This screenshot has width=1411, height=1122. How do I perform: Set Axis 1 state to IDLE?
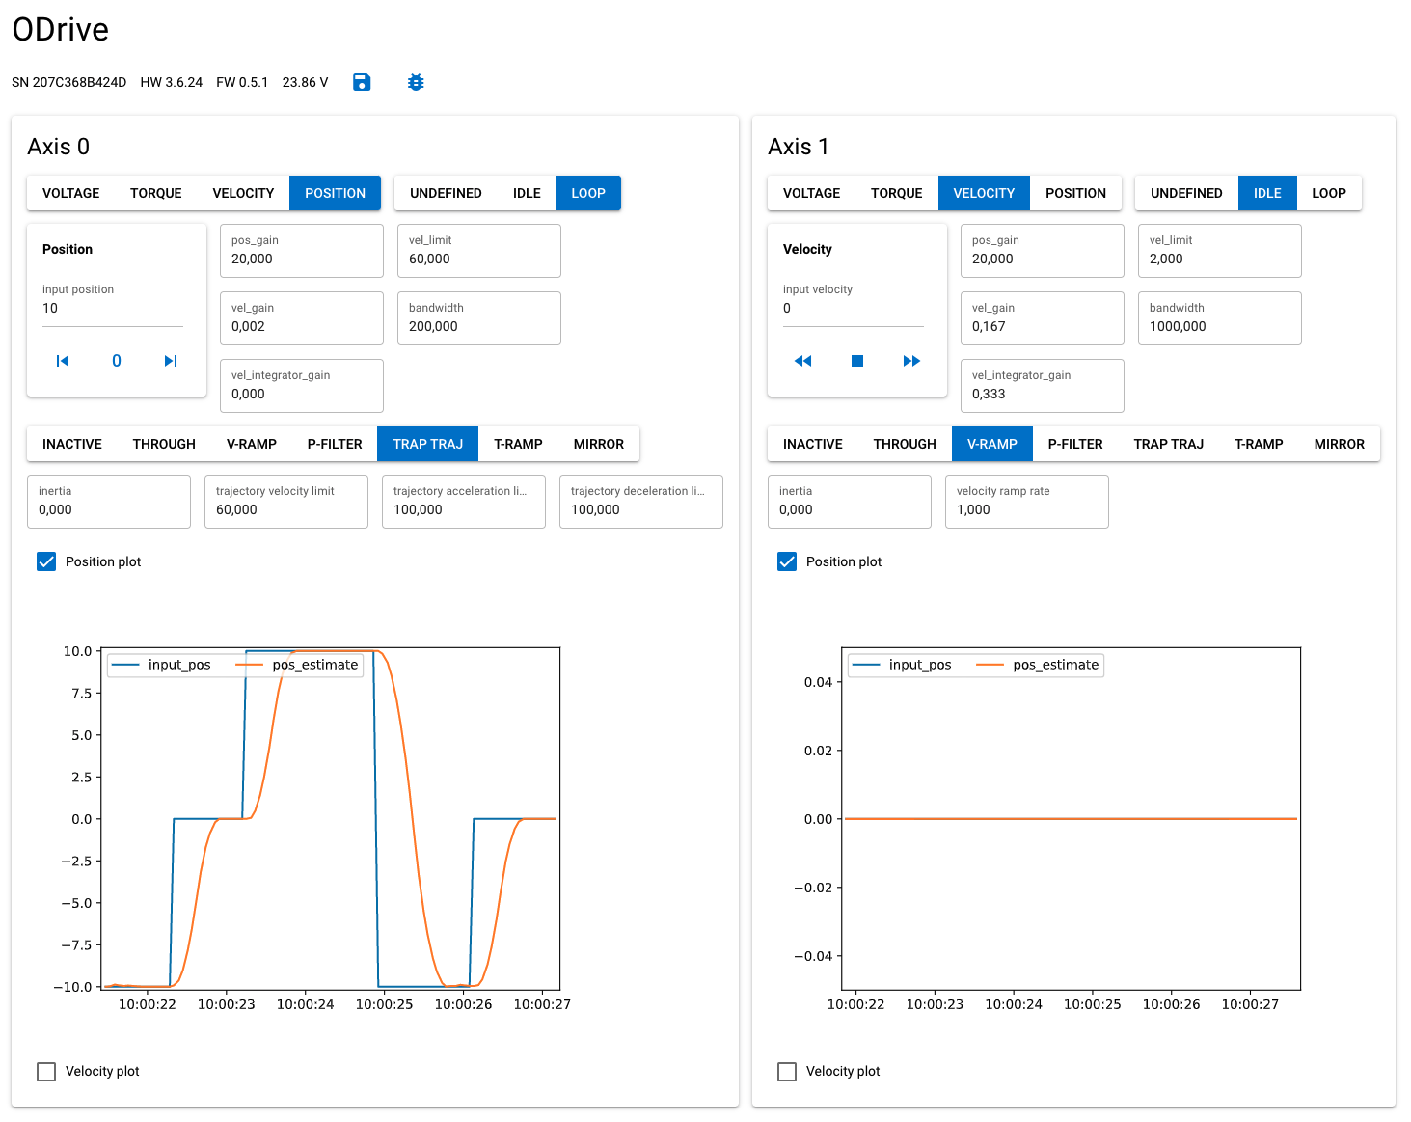[x=1267, y=193]
